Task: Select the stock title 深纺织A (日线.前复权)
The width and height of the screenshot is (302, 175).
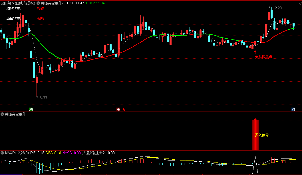Action: [x=18, y=3]
